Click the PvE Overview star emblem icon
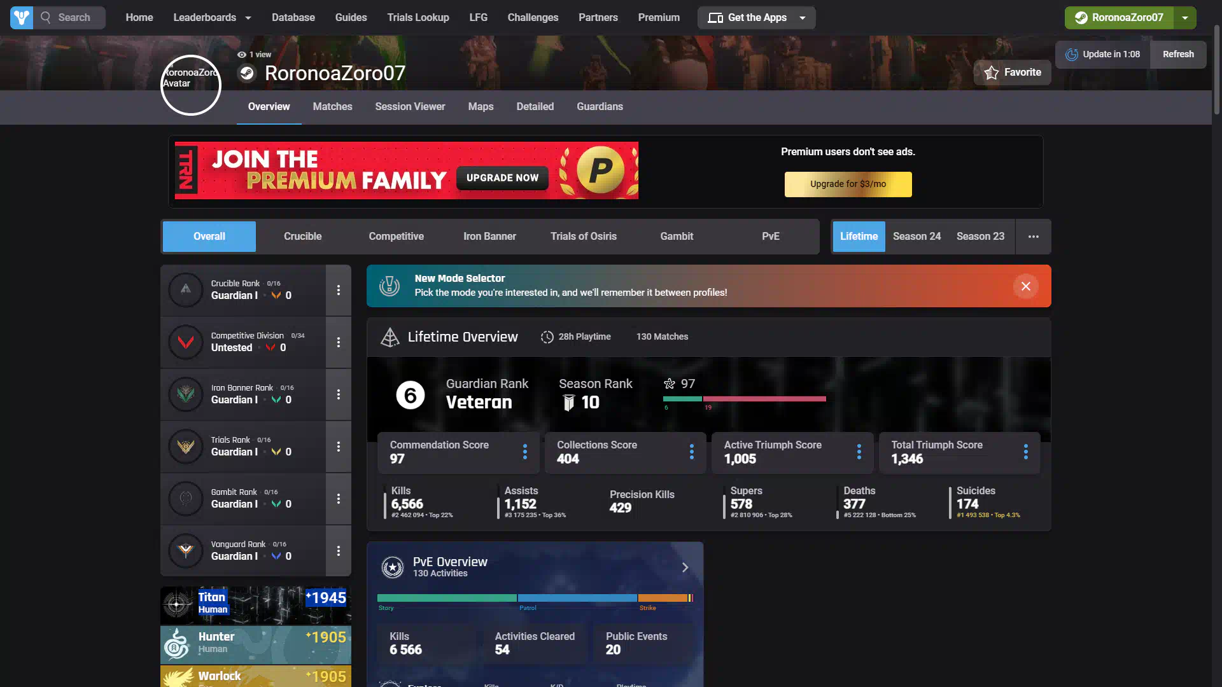The height and width of the screenshot is (687, 1222). point(393,567)
